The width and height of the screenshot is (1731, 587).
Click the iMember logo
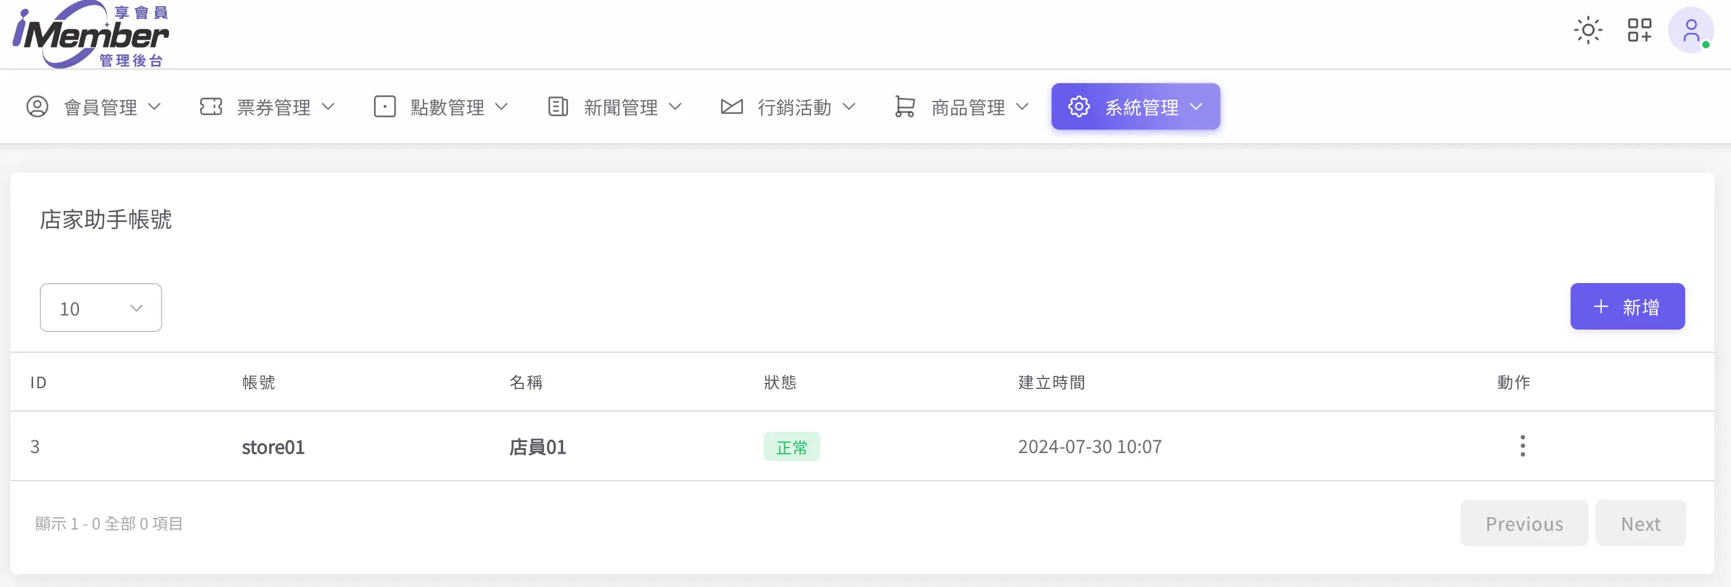coord(91,34)
